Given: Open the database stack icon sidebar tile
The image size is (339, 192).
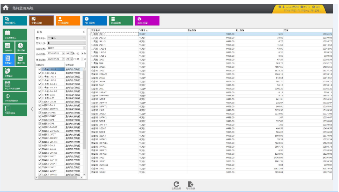Looking at the screenshot, I should tap(21, 60).
